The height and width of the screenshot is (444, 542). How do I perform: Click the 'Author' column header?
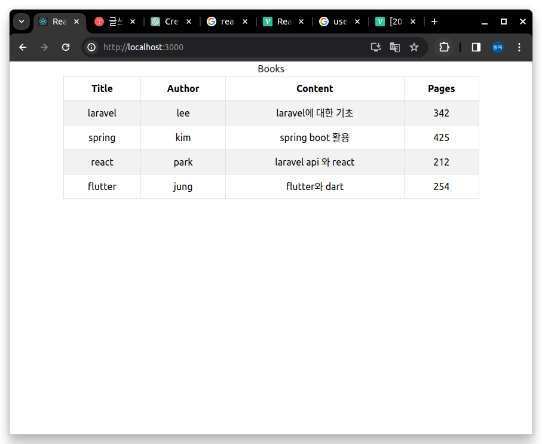(183, 88)
